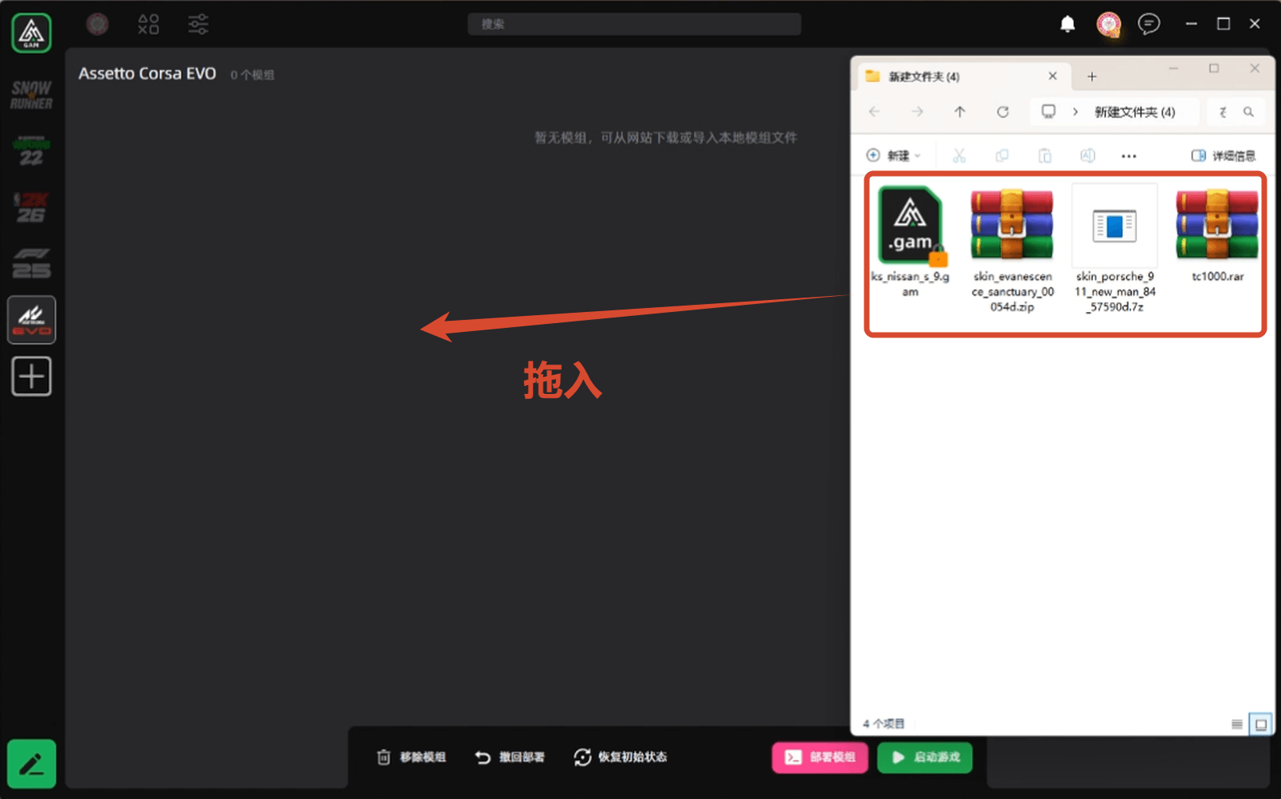Screen dimensions: 1281x799
Task: Click the restore initial state button
Action: (621, 757)
